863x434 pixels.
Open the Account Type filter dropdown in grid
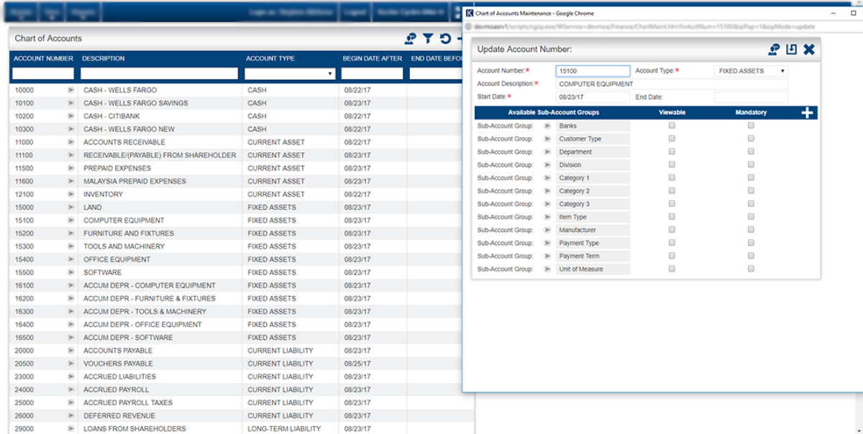(x=290, y=73)
